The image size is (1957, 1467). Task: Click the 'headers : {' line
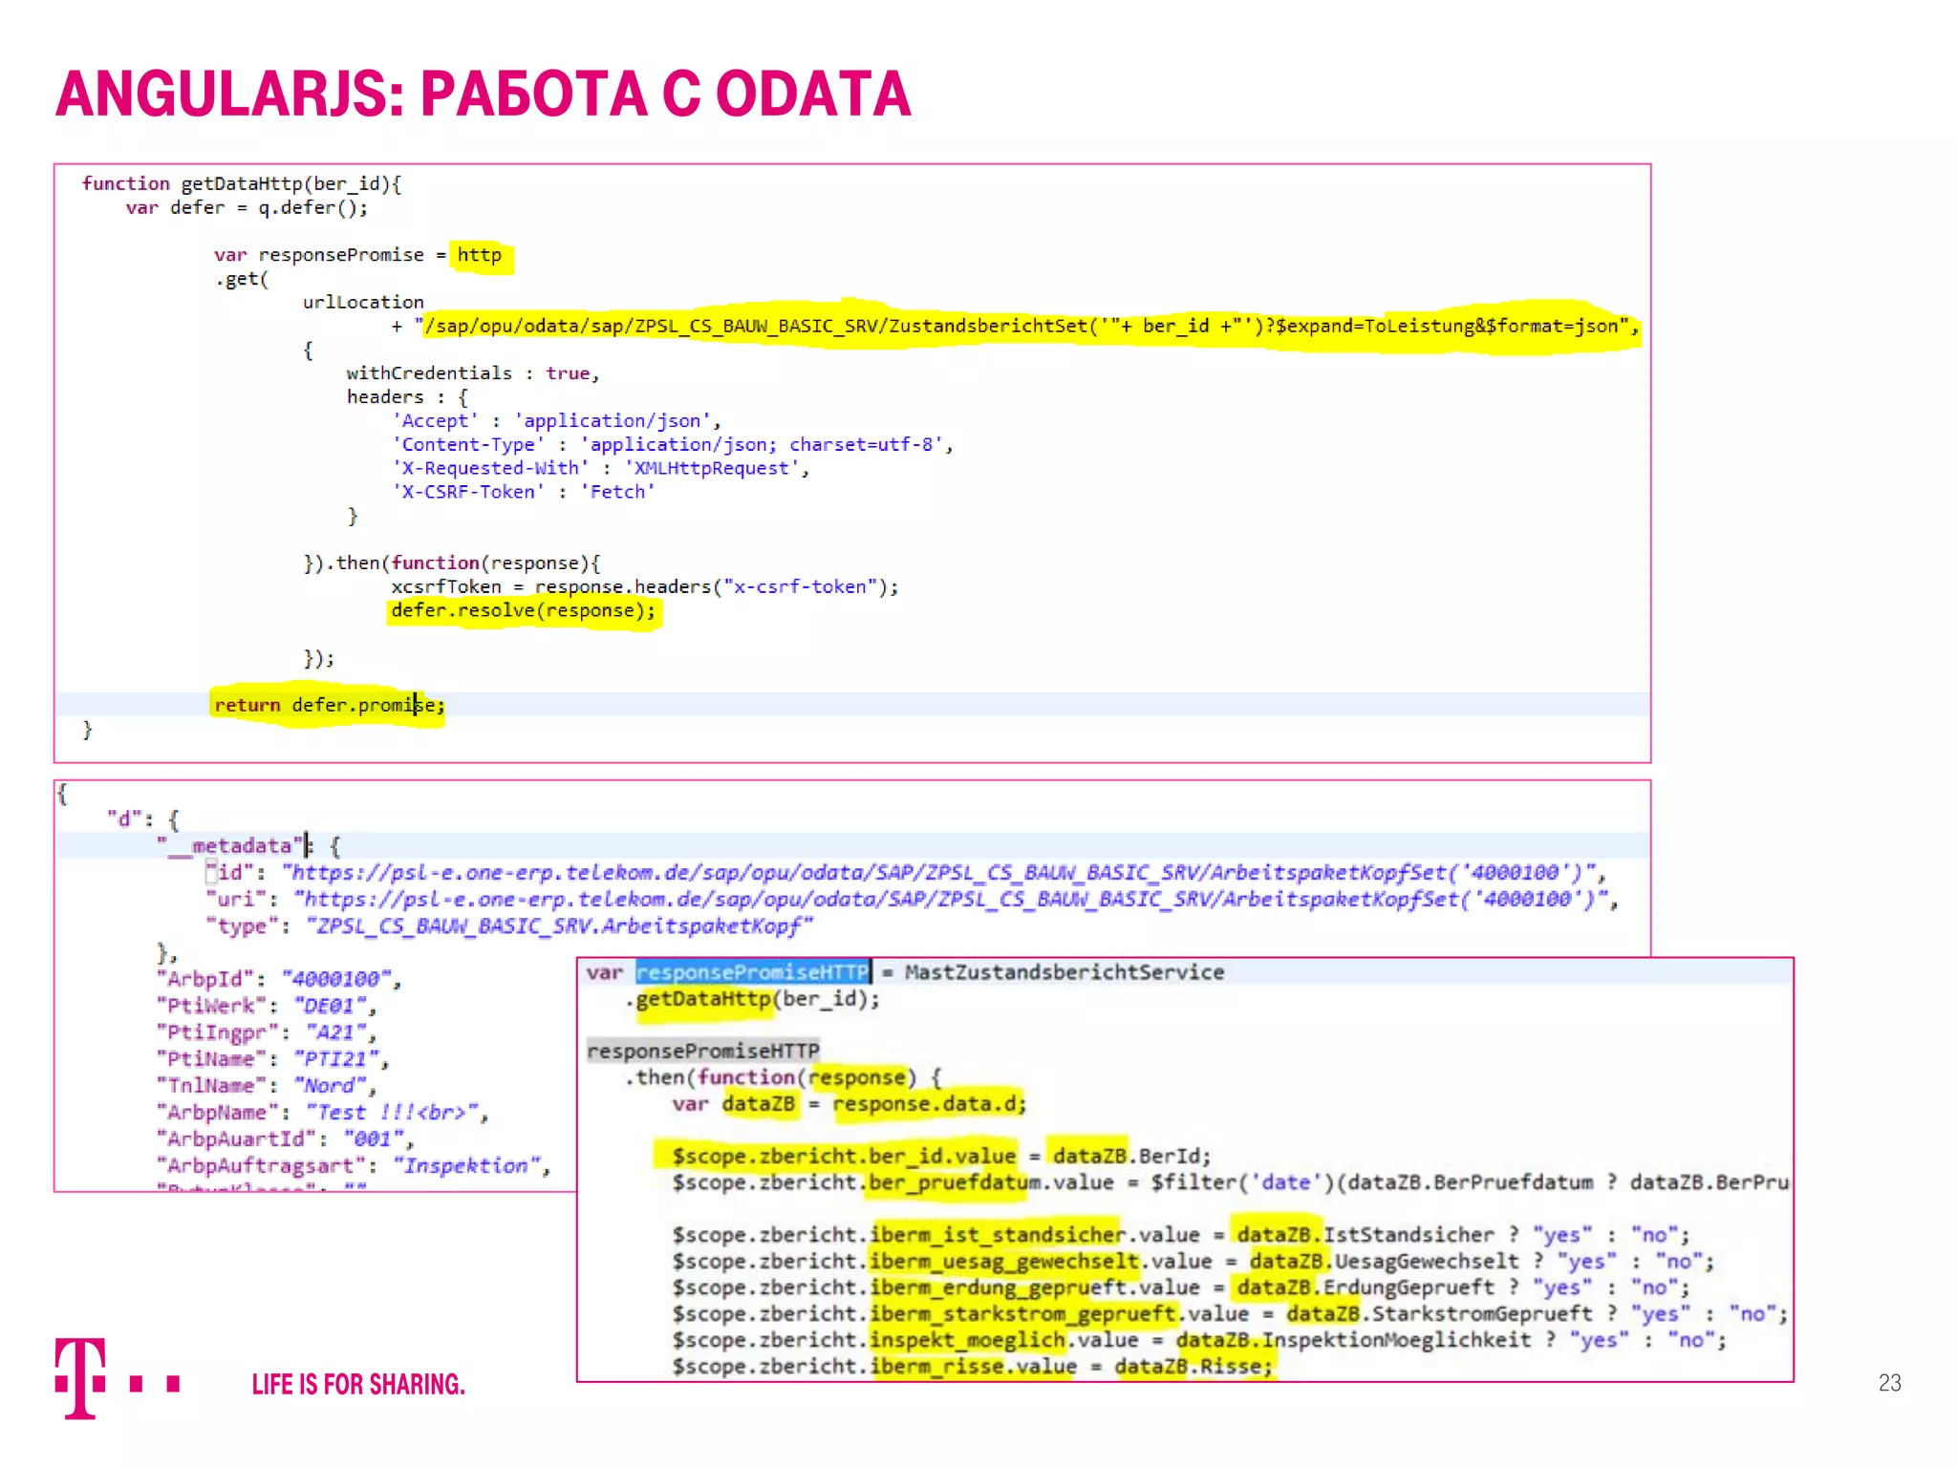pyautogui.click(x=407, y=396)
